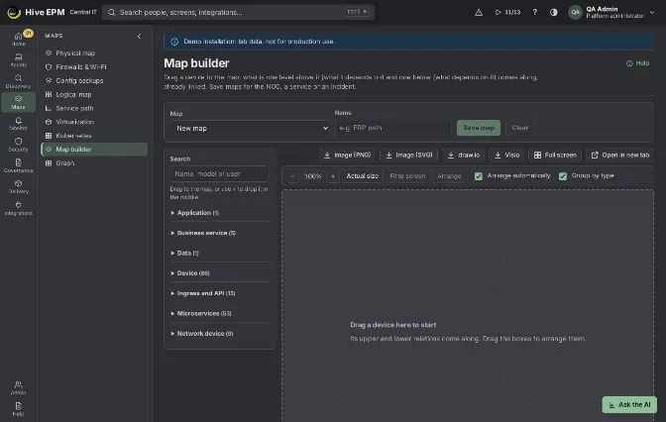Open the Assets section icon
The height and width of the screenshot is (422, 666).
(18, 59)
